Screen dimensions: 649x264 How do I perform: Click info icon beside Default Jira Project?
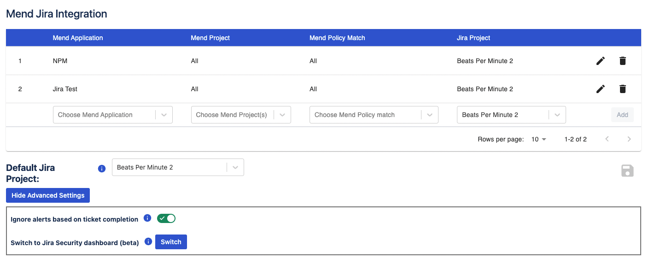102,169
